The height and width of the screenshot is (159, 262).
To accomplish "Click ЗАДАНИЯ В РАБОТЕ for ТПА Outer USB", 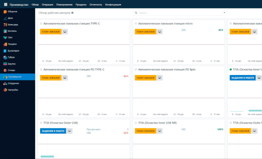I will pos(53,131).
